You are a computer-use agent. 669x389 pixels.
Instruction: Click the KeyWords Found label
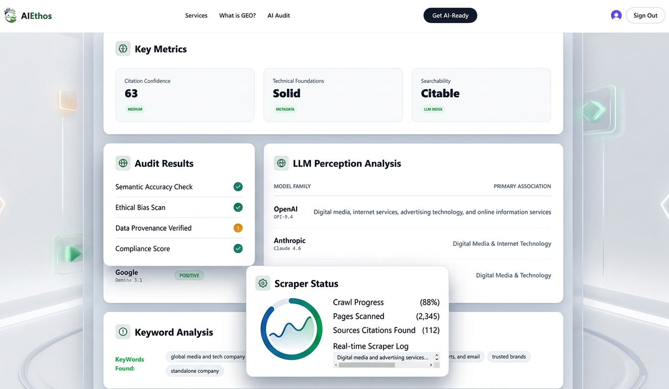pyautogui.click(x=129, y=364)
